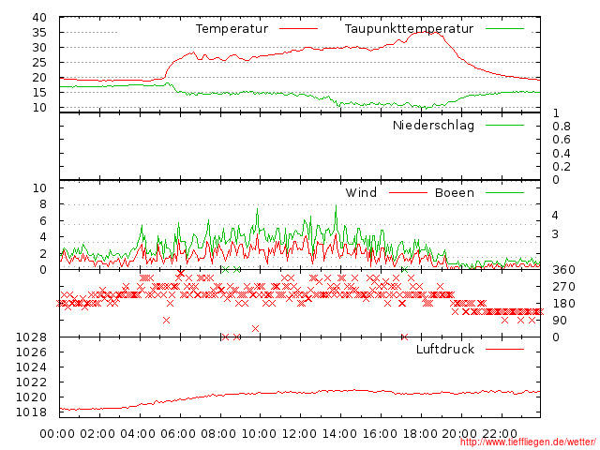Click the 35 temperature axis label
The height and width of the screenshot is (450, 600).
click(x=39, y=33)
